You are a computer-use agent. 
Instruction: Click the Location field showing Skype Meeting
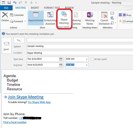coord(80,53)
